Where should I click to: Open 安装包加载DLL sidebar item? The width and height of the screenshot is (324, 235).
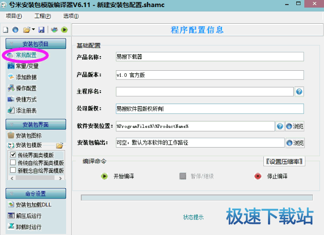[30, 205]
